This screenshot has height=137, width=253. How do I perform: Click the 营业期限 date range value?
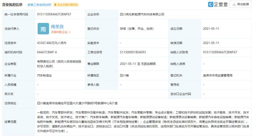[138, 64]
